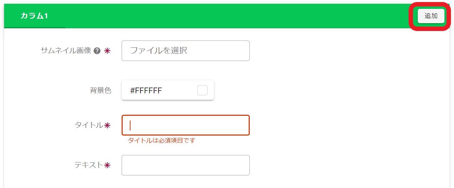This screenshot has width=454, height=188.
Task: Click the required asterisk beside サムネイル画像
Action: click(107, 51)
